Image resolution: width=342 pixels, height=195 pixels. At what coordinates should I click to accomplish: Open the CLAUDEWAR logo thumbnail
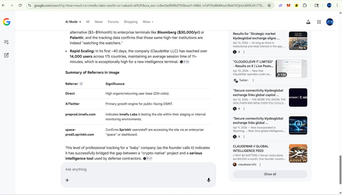[298, 153]
